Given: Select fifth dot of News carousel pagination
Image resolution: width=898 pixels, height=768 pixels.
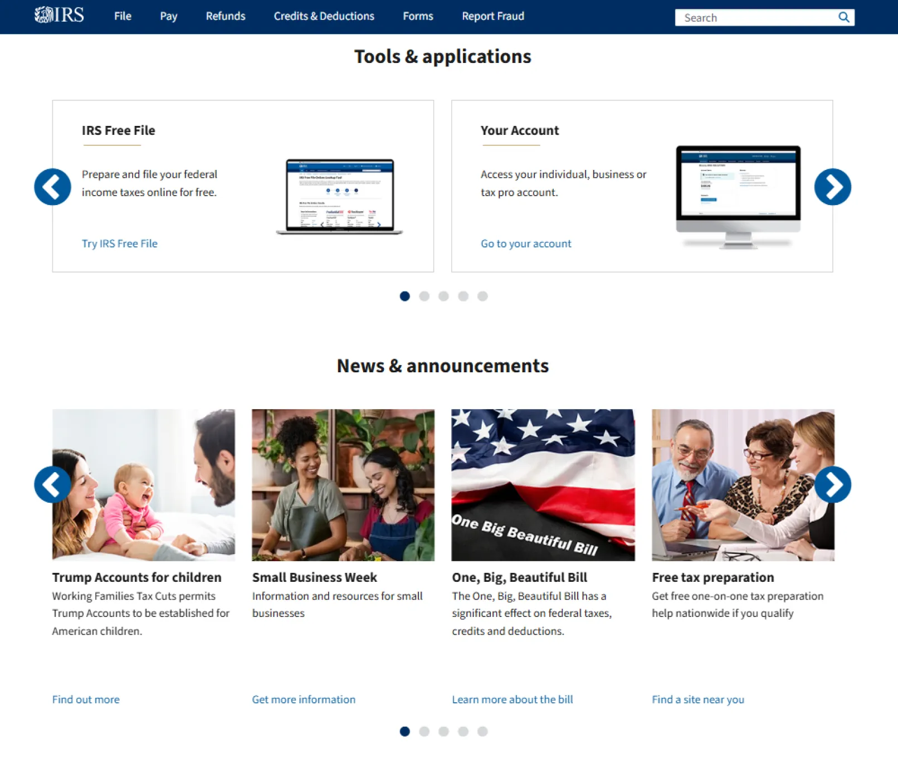Looking at the screenshot, I should (x=482, y=731).
